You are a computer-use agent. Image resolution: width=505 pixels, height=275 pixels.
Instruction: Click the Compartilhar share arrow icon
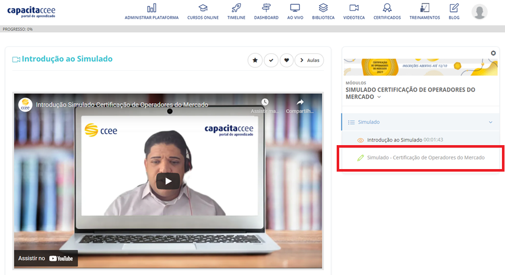[300, 102]
